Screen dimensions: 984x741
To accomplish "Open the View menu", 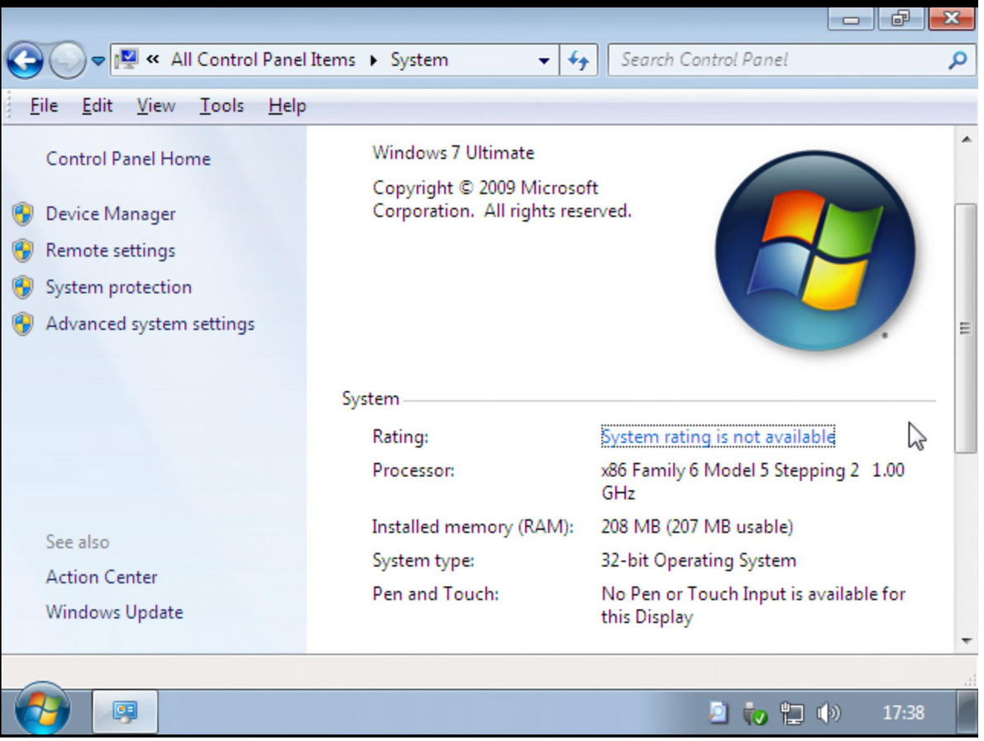I will (x=156, y=105).
